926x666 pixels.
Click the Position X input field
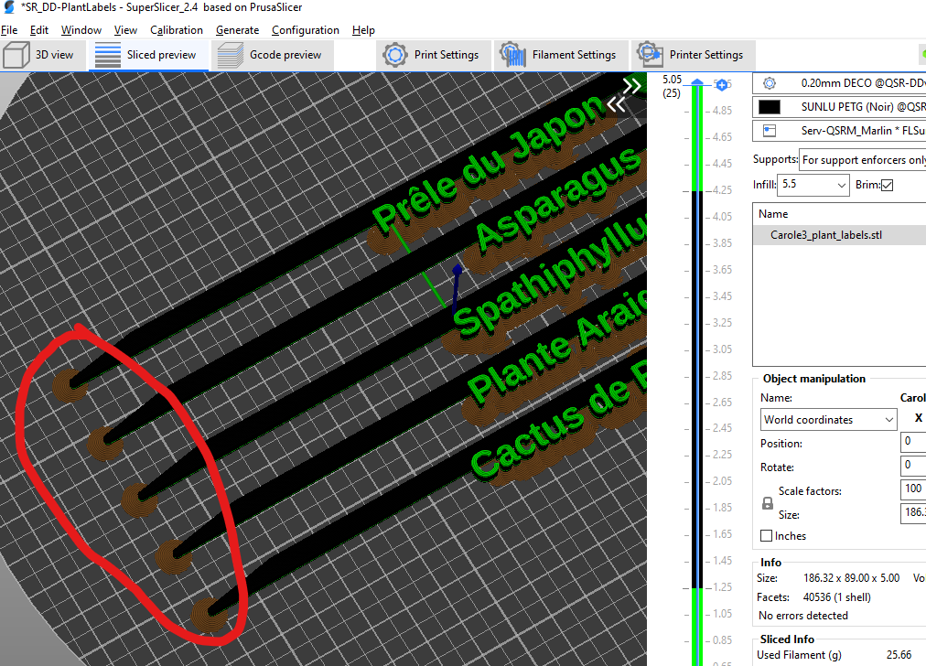913,442
